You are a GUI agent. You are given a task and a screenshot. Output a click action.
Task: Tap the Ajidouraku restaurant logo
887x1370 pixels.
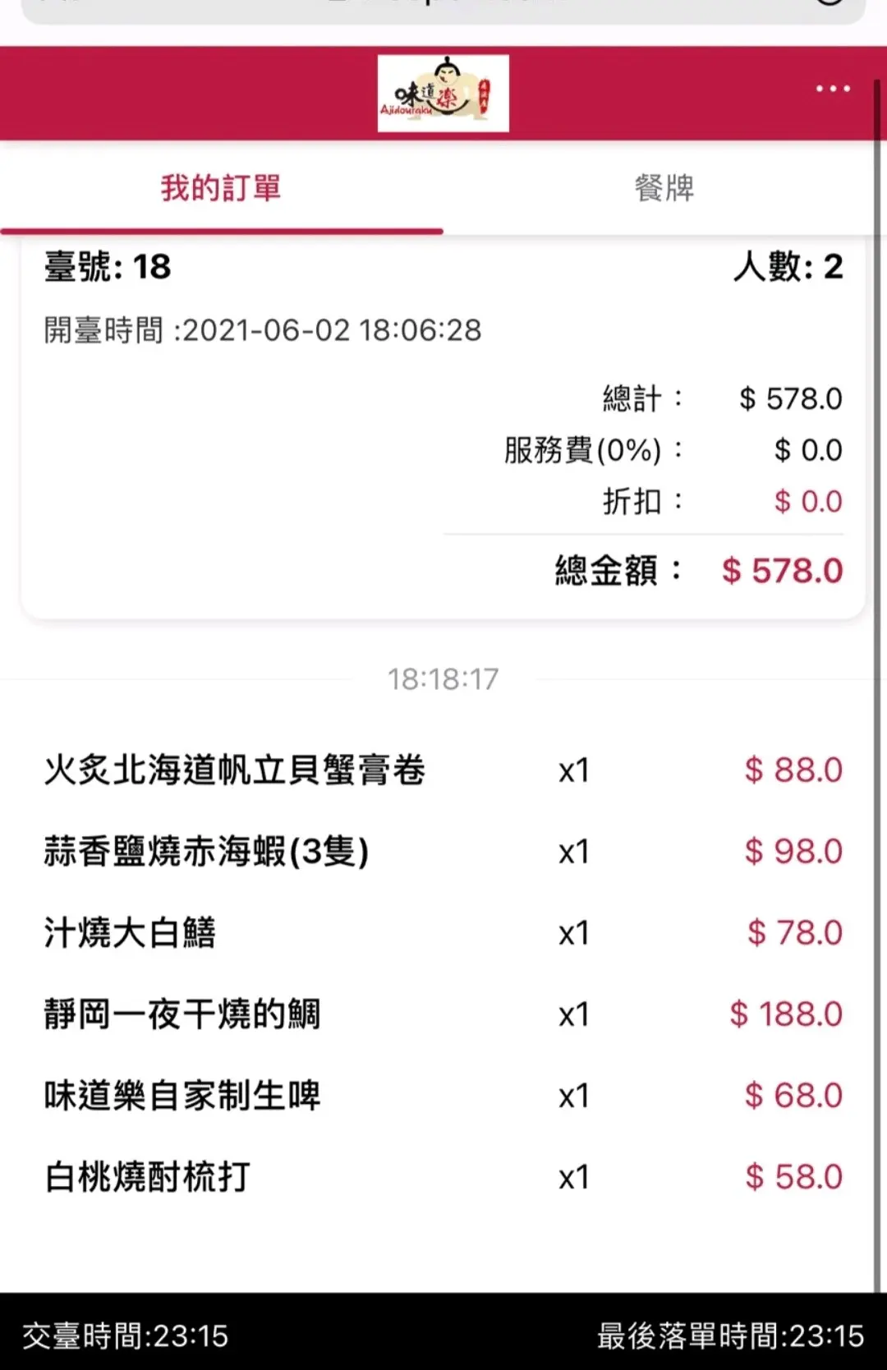coord(443,94)
